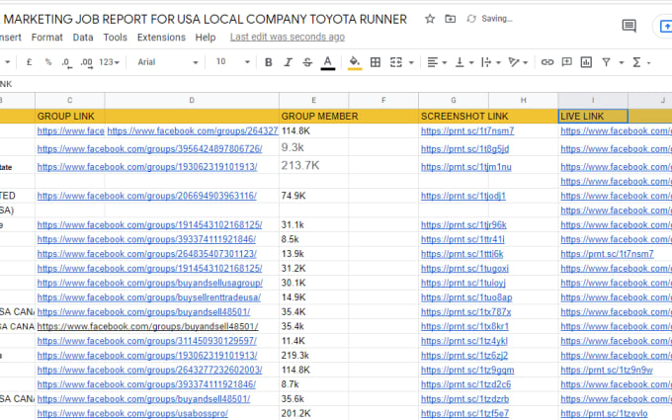Screen dimensions: 672x420
Task: Open screenshot link prnt.sc/1tzf5e7
Action: point(464,413)
